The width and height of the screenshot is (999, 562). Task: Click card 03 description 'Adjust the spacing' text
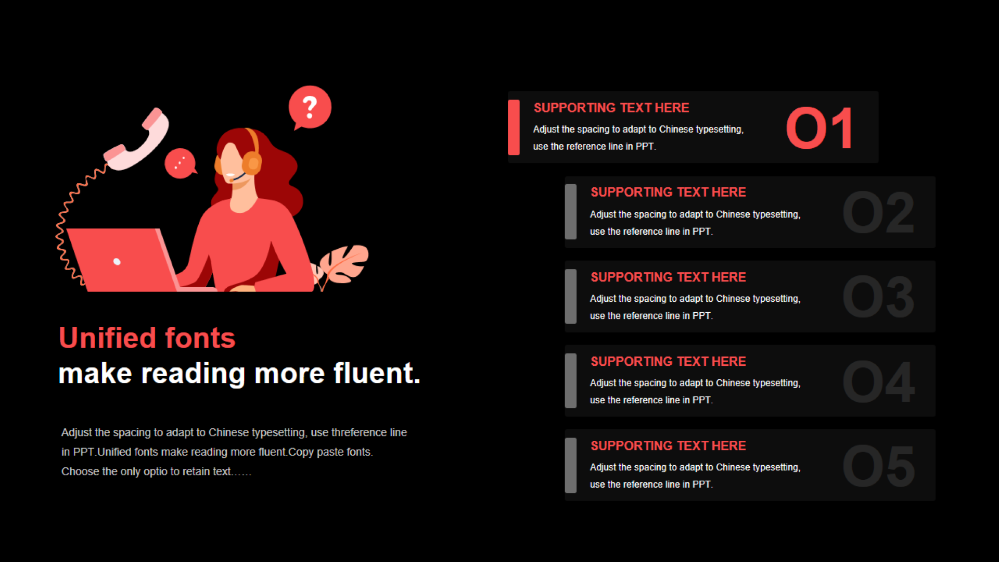tap(695, 307)
